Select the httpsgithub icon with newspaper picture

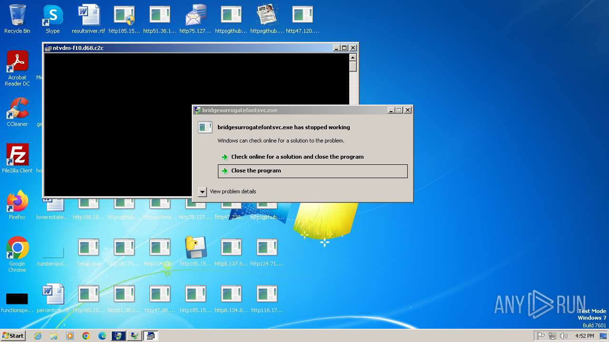pos(267,19)
